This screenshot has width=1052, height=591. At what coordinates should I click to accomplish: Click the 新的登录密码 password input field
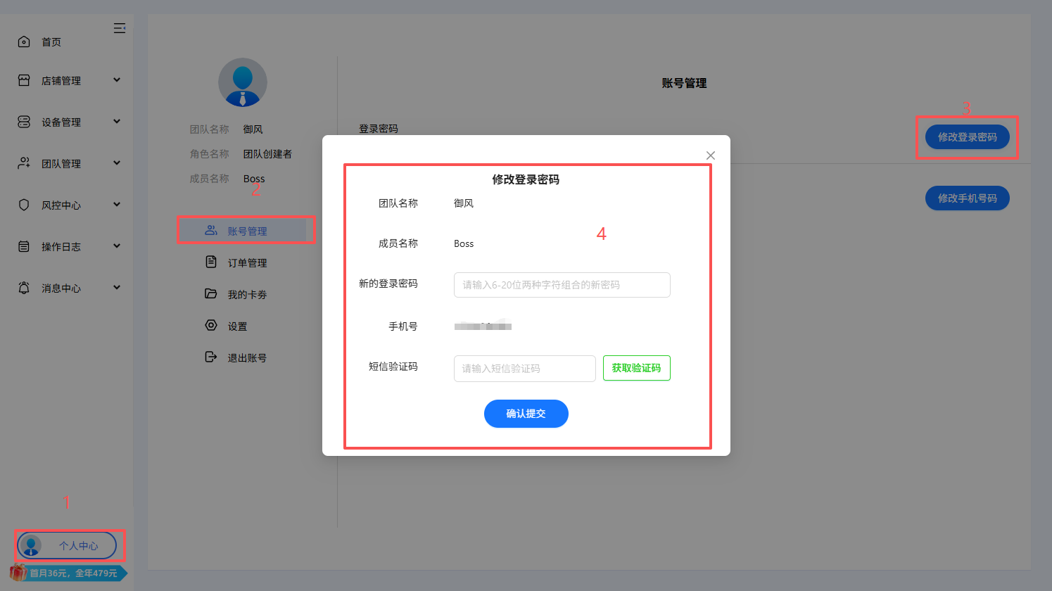[561, 284]
